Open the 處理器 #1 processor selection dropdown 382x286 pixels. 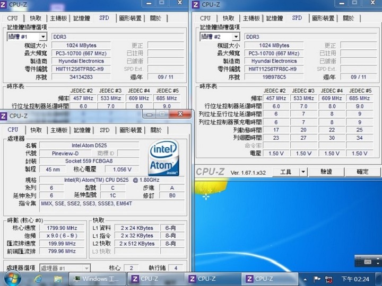pos(65,268)
